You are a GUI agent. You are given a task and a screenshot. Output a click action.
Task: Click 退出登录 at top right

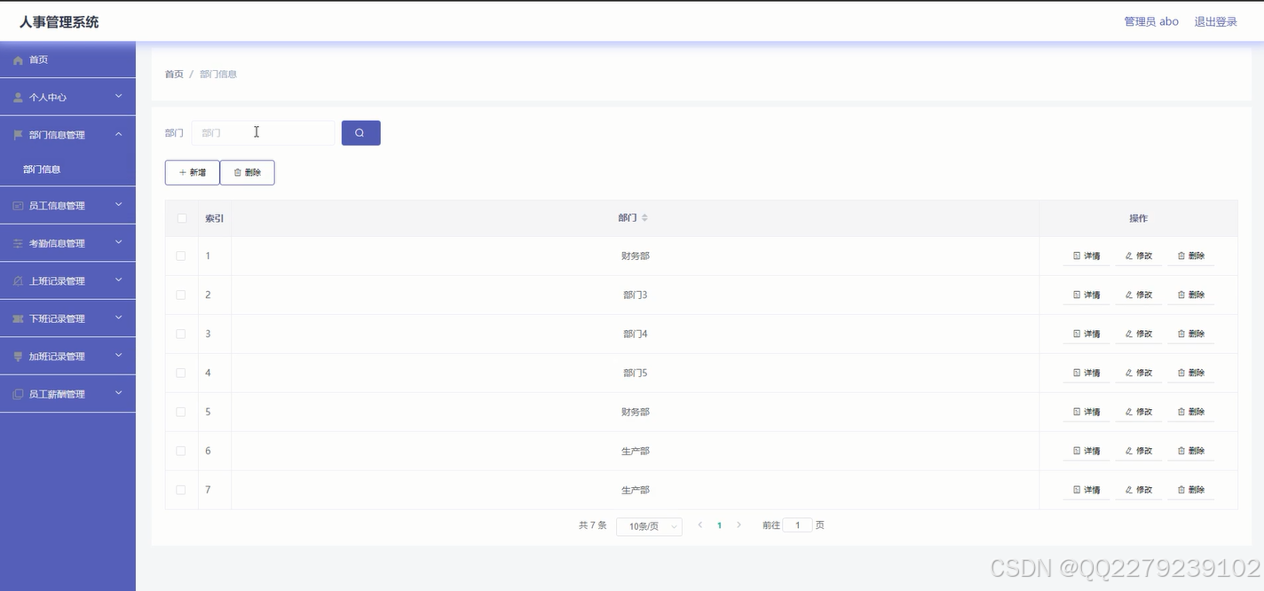click(x=1215, y=20)
